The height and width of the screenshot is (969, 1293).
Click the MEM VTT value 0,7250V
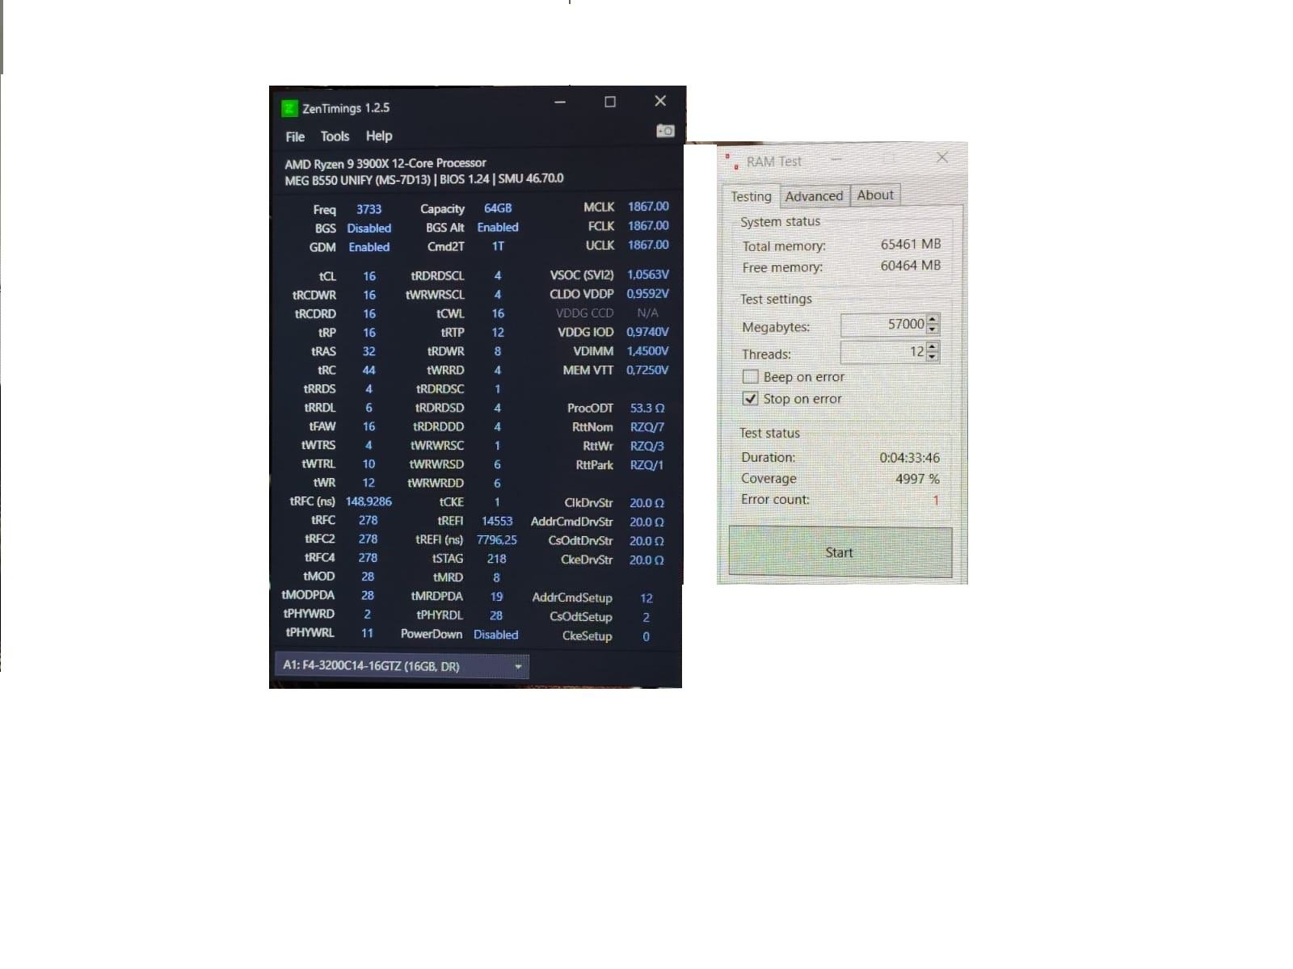(x=647, y=370)
